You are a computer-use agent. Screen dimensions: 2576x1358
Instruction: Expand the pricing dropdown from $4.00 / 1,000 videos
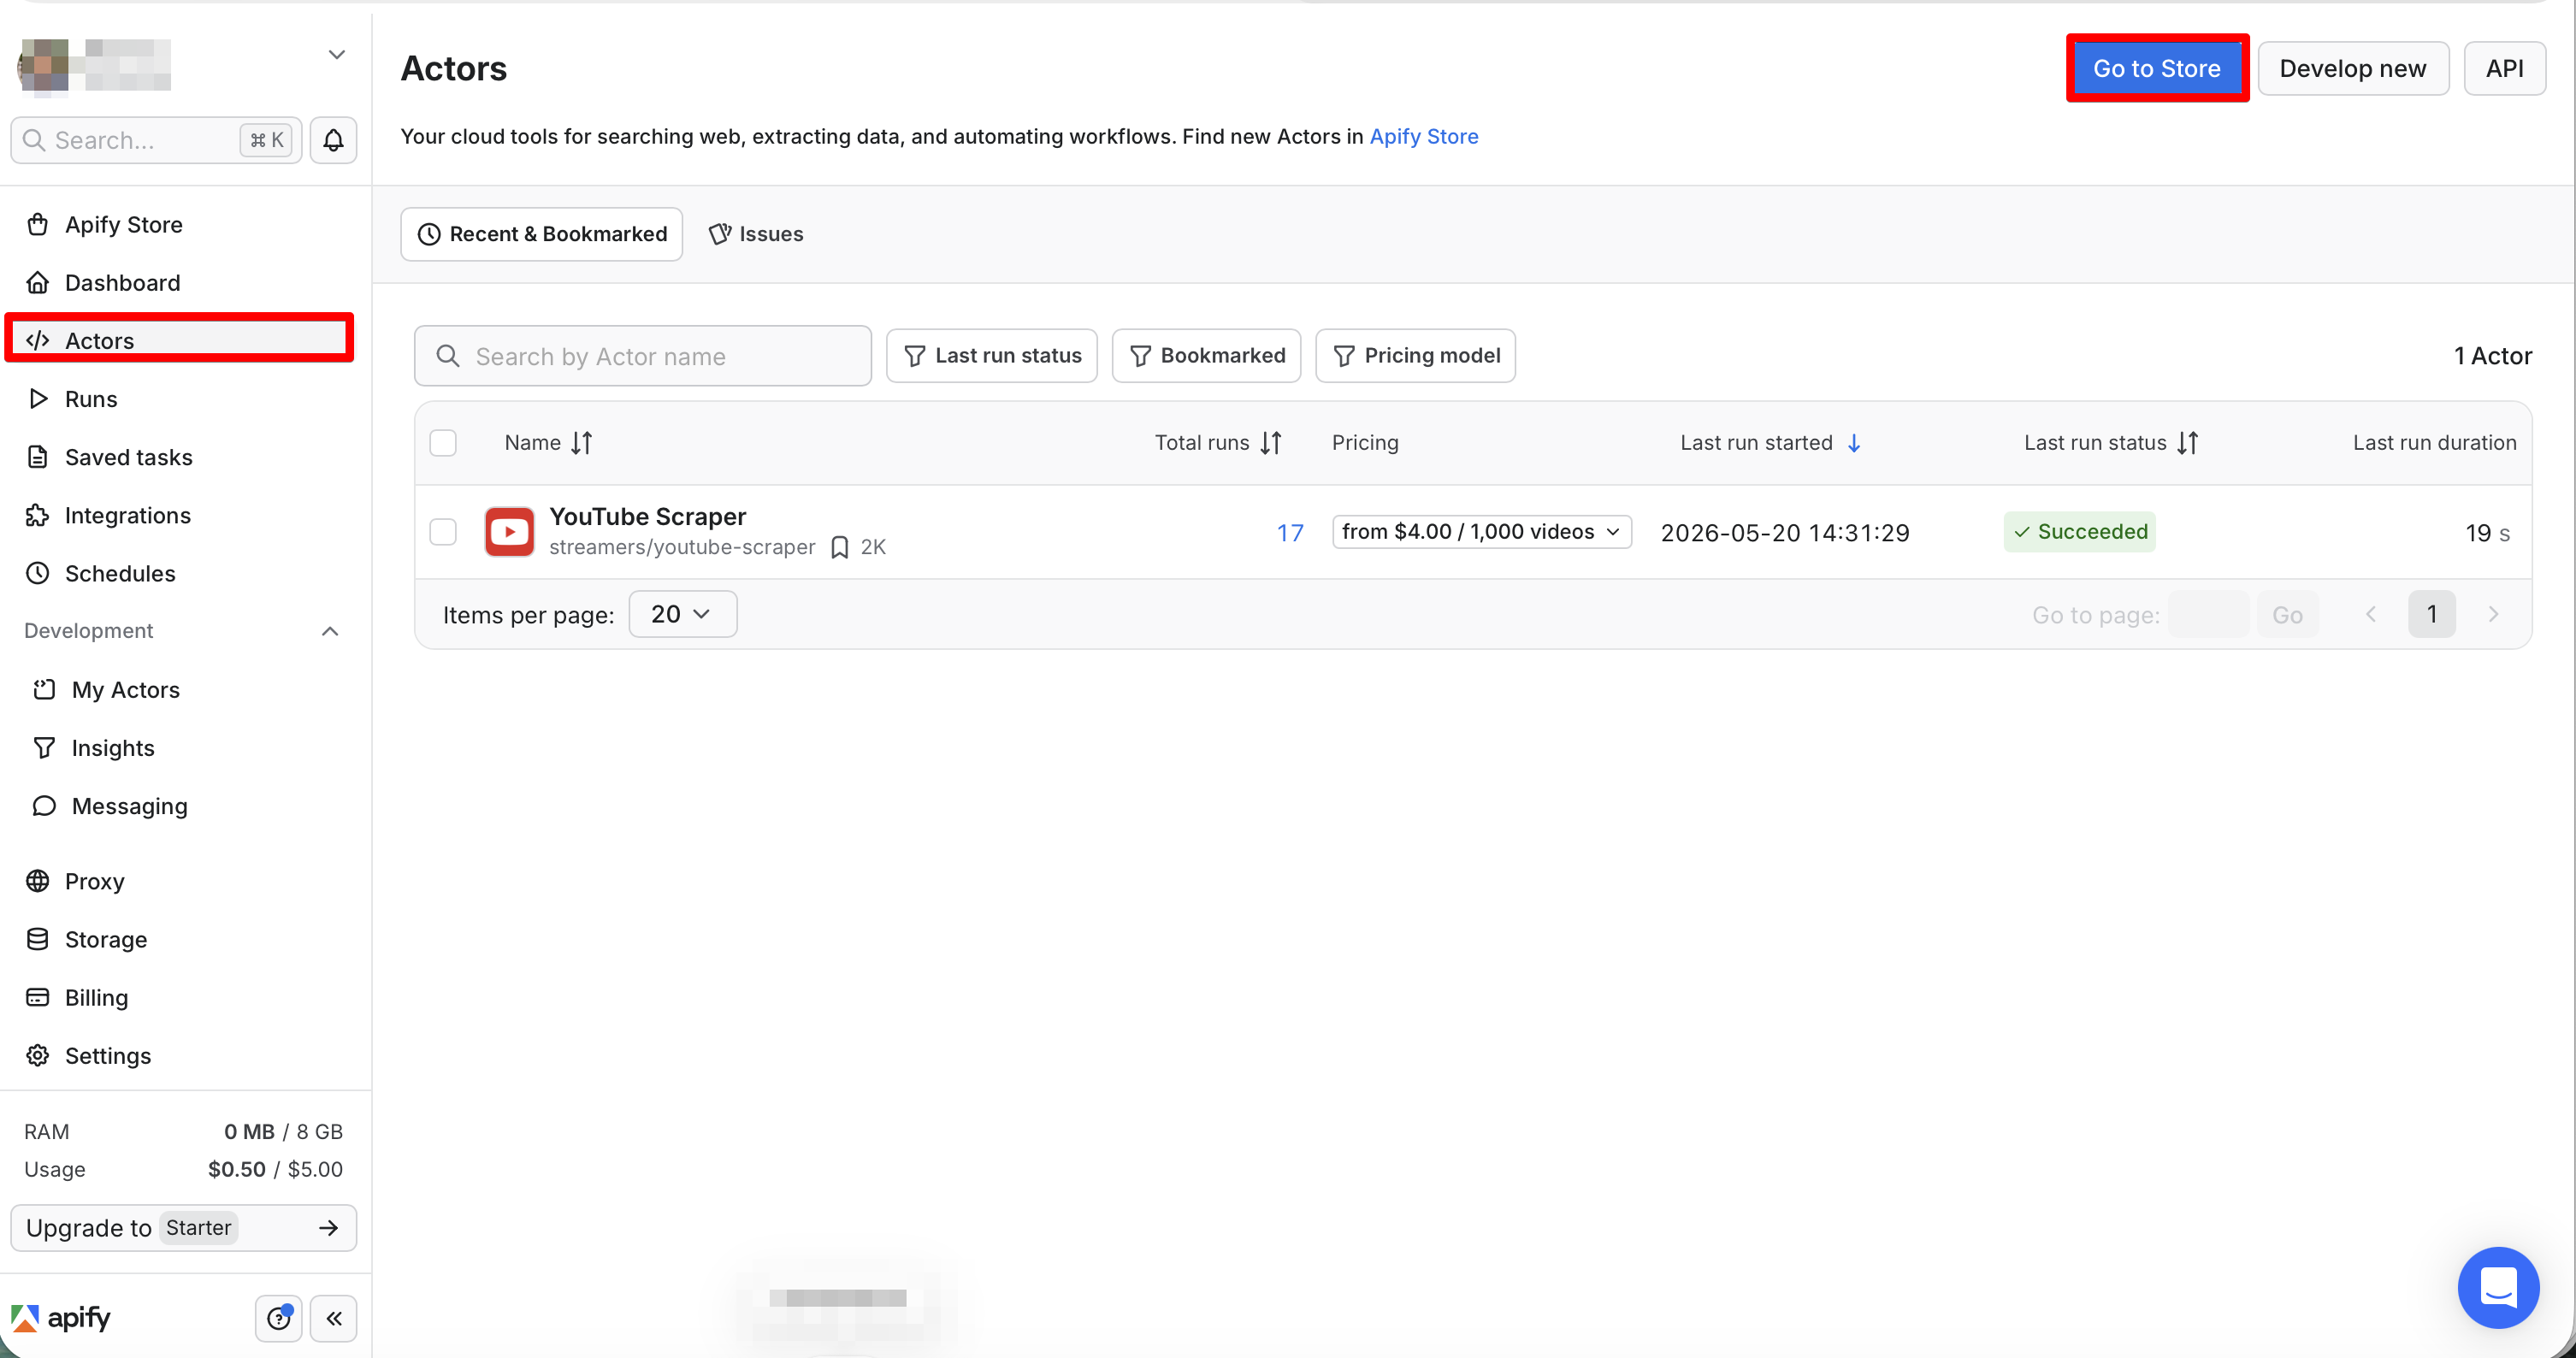coord(1482,531)
